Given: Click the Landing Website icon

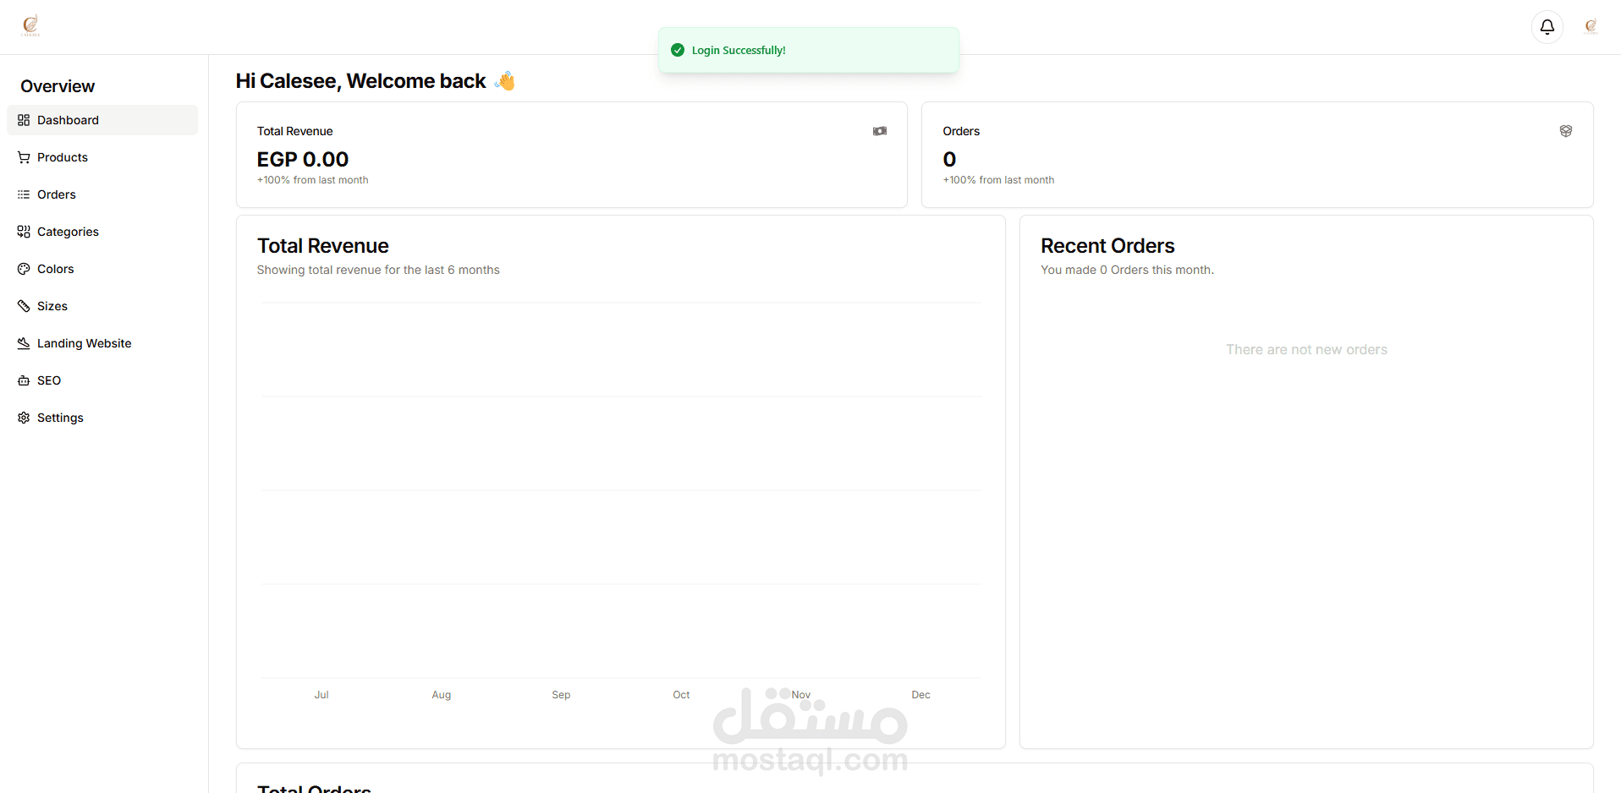Looking at the screenshot, I should pyautogui.click(x=24, y=343).
